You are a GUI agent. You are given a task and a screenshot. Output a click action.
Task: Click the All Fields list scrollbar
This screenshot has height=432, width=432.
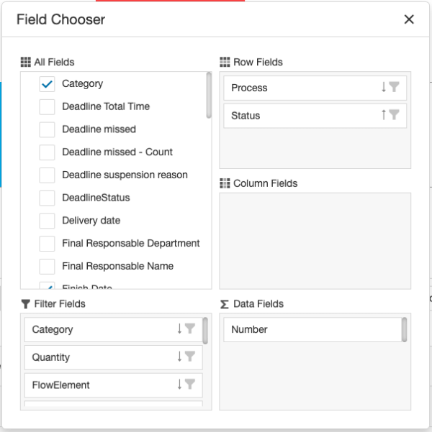209,93
